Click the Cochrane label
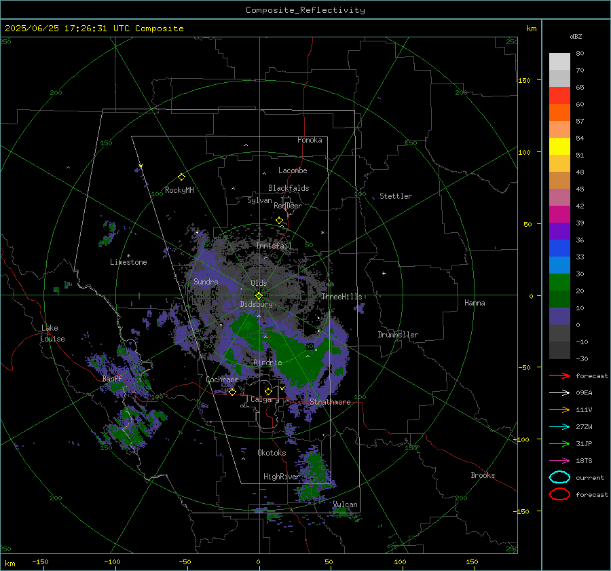The width and height of the screenshot is (611, 571). 222,380
